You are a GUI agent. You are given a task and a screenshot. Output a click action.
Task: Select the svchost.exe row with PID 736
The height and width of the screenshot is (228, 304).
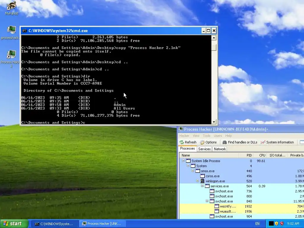[x=242, y=191]
